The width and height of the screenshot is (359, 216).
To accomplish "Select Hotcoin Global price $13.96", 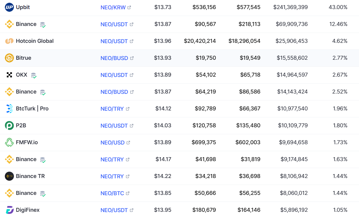I will click(x=163, y=41).
